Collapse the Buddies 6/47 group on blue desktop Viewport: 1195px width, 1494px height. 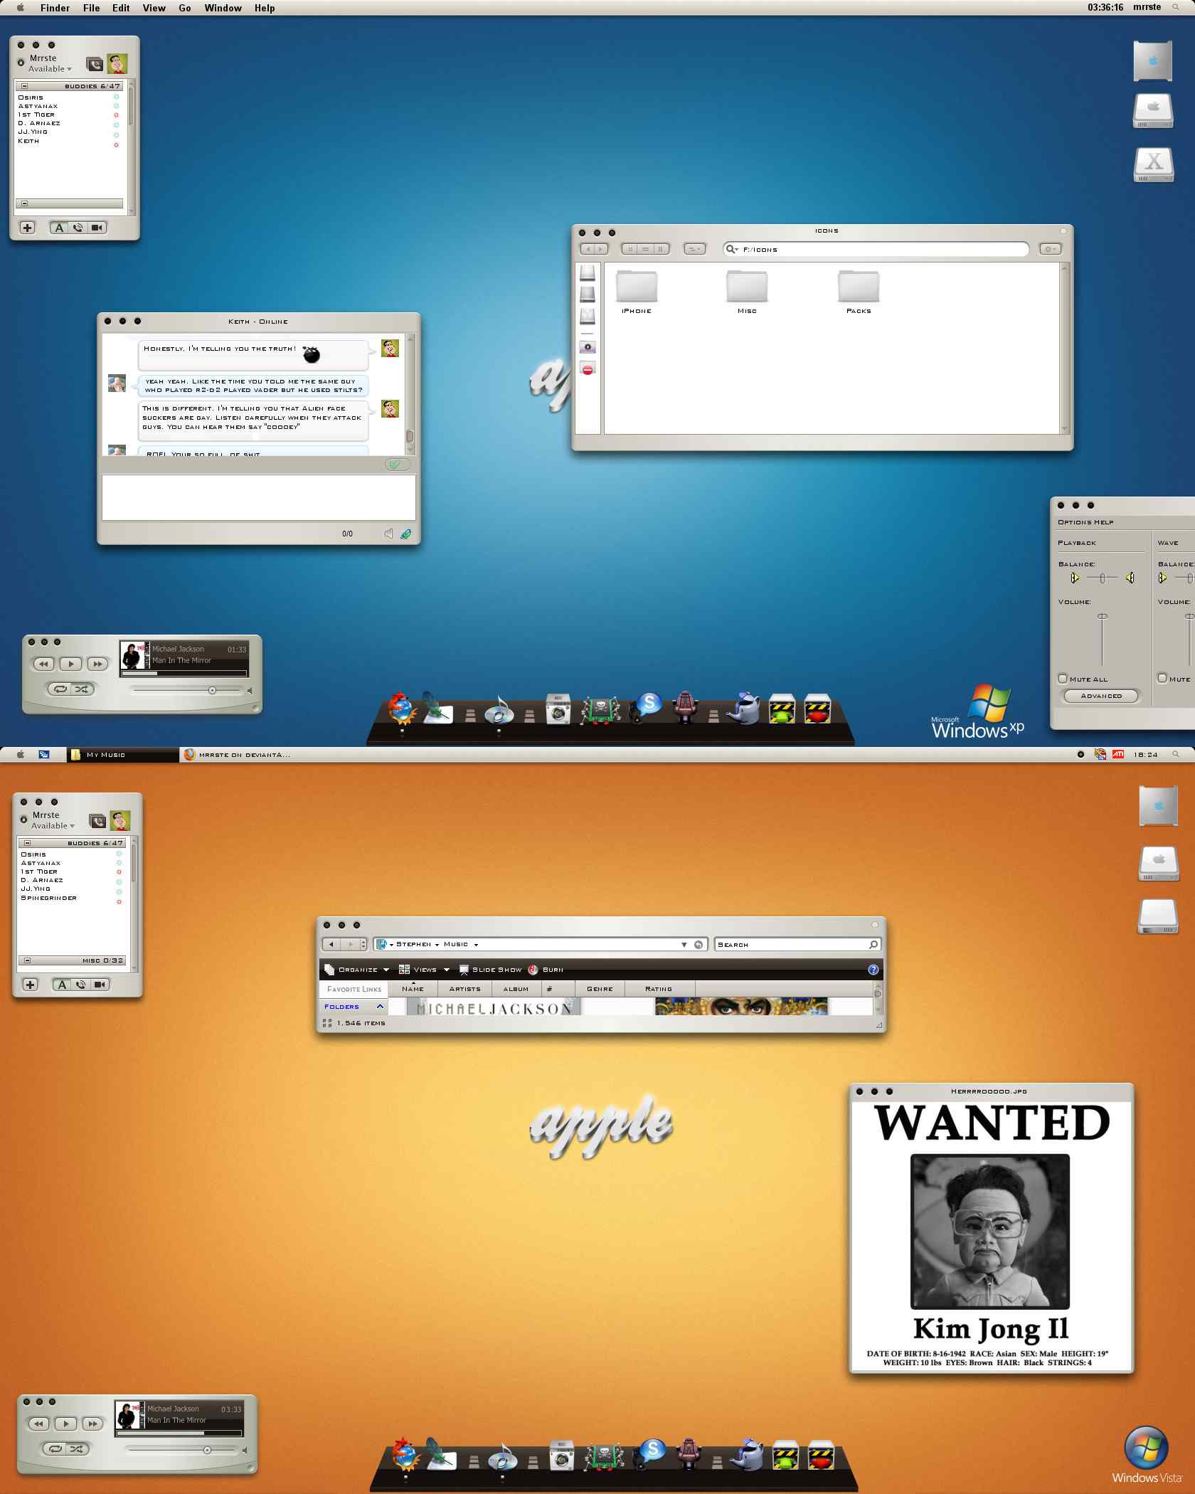tap(24, 86)
